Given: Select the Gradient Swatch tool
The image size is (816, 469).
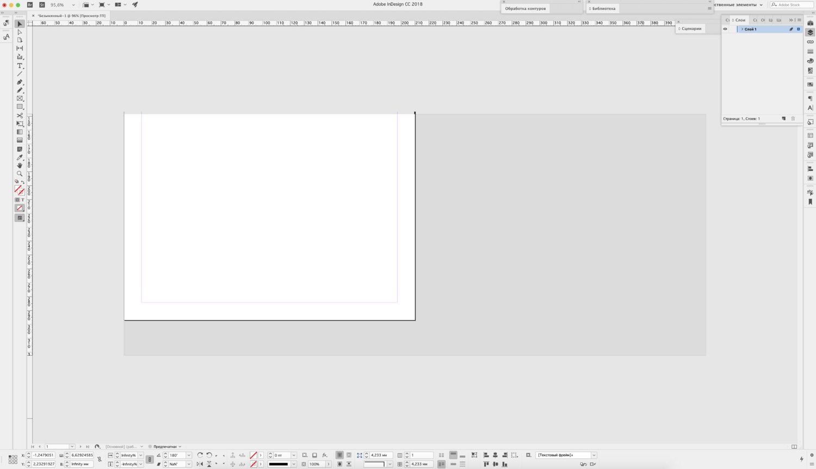Looking at the screenshot, I should click(x=20, y=132).
